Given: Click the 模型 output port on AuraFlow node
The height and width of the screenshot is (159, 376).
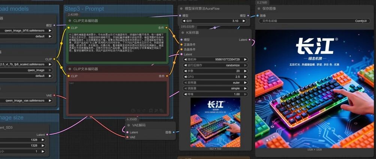Looking at the screenshot, I should coord(248,16).
